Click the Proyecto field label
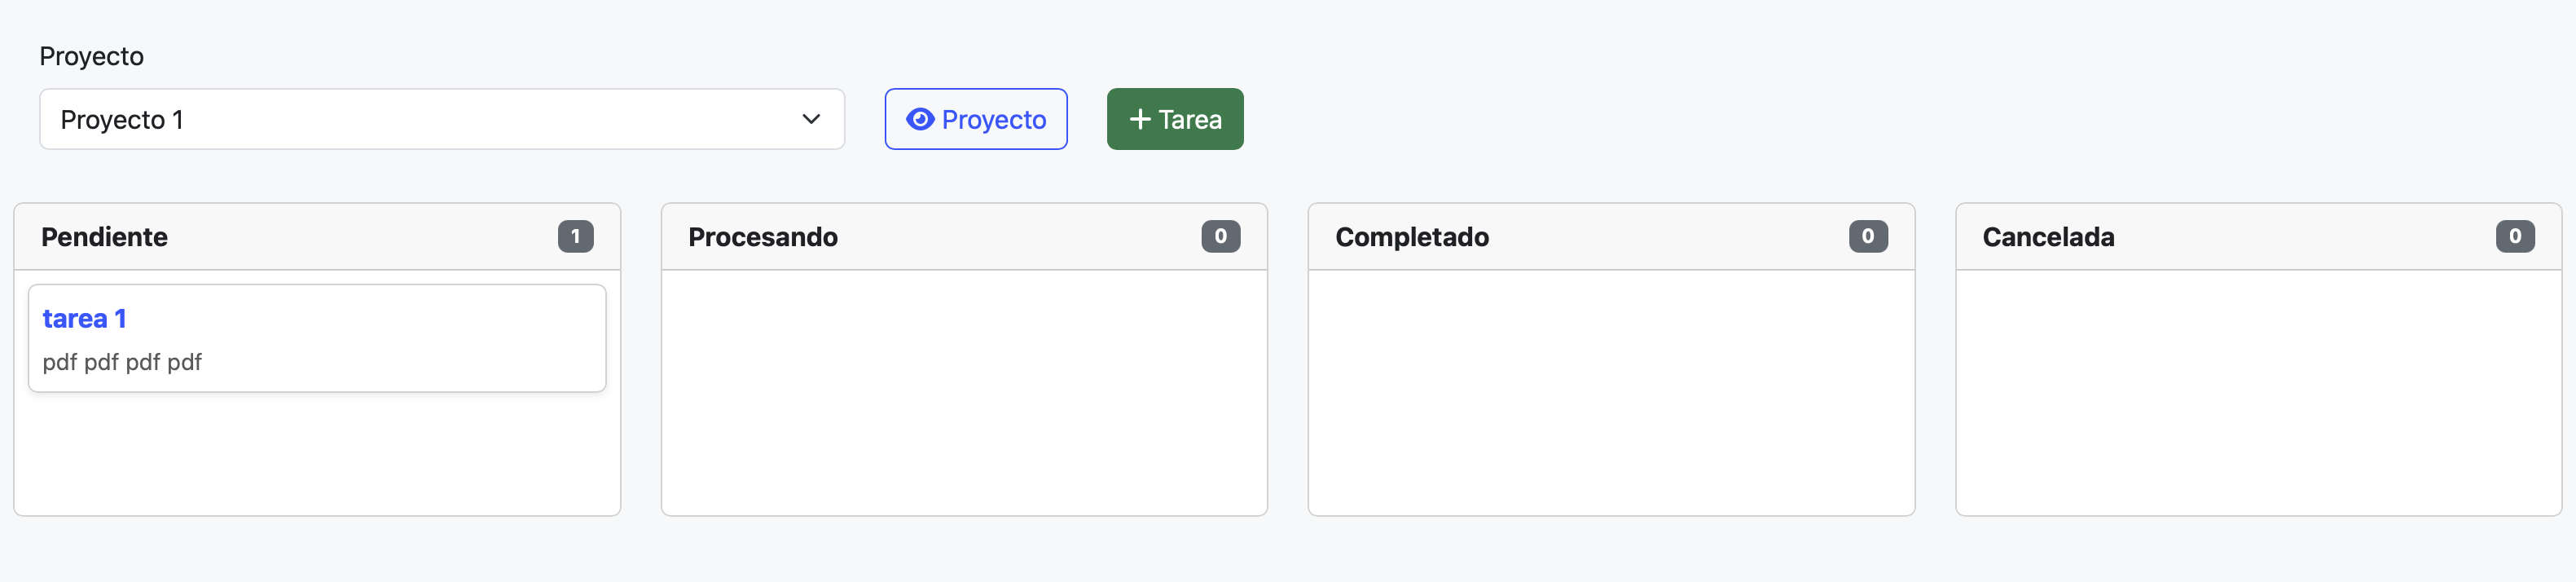Image resolution: width=2576 pixels, height=582 pixels. click(x=91, y=56)
